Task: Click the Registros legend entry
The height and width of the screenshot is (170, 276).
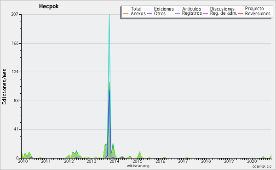Action: click(188, 13)
